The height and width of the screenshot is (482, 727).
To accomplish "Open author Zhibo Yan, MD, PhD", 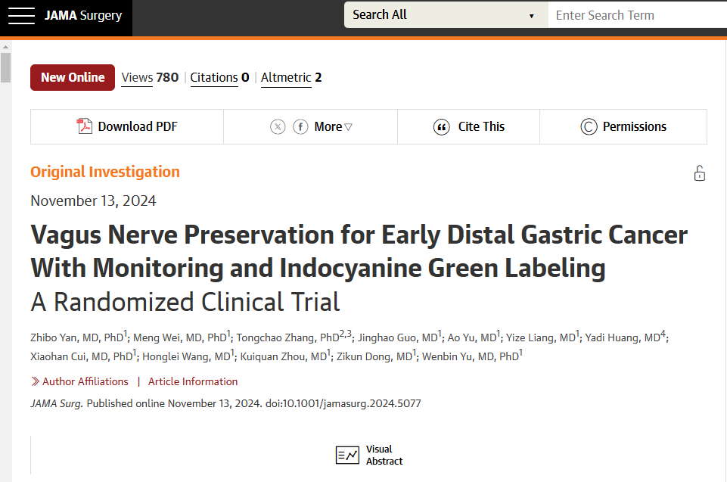I will point(79,337).
